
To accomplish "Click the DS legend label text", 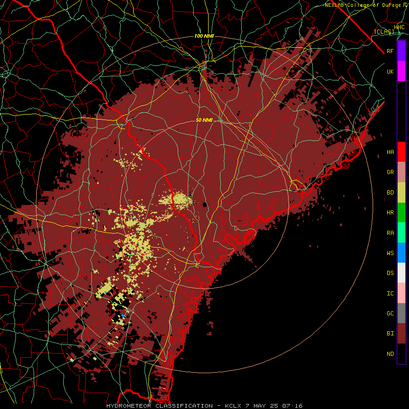I will coord(390,273).
